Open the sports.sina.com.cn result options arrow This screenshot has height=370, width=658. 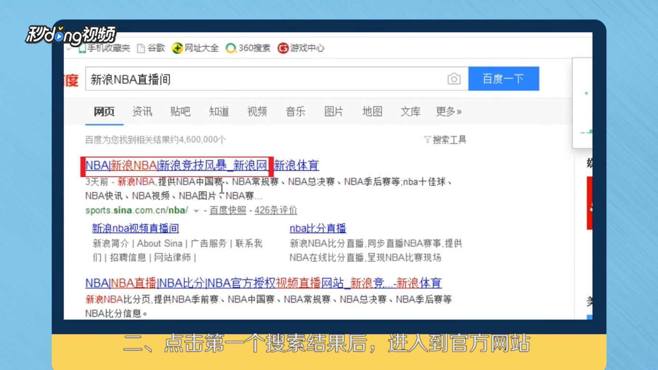tap(196, 211)
